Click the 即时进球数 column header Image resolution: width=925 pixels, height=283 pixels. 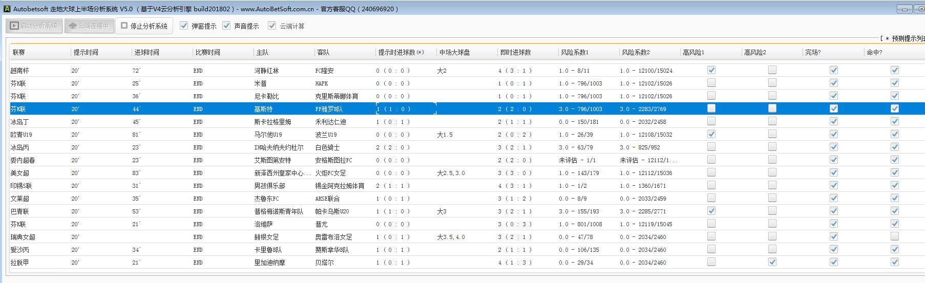[x=515, y=52]
